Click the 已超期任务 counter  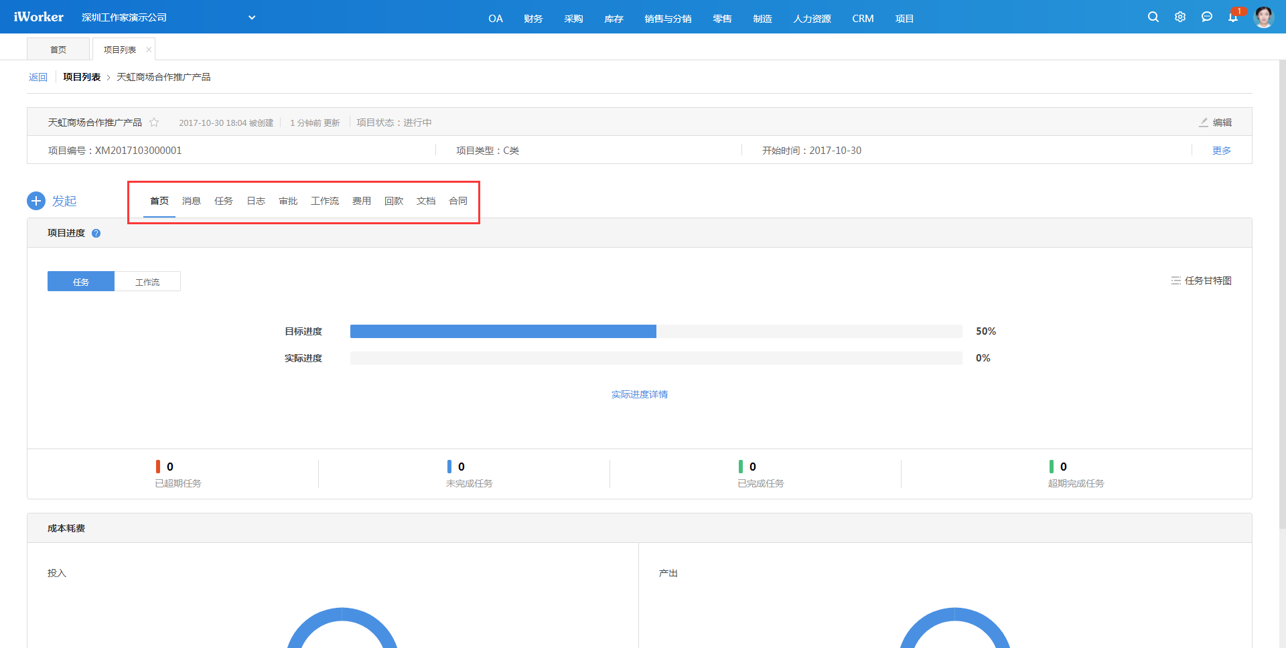click(178, 474)
